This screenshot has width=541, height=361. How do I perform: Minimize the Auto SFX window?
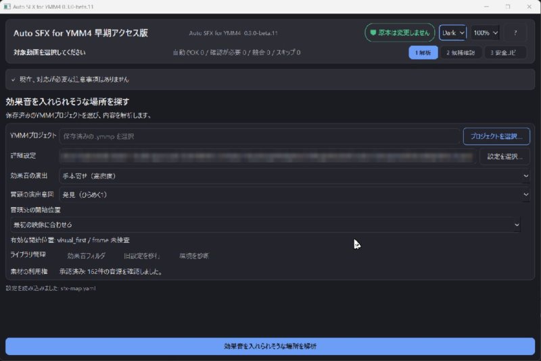pyautogui.click(x=486, y=7)
